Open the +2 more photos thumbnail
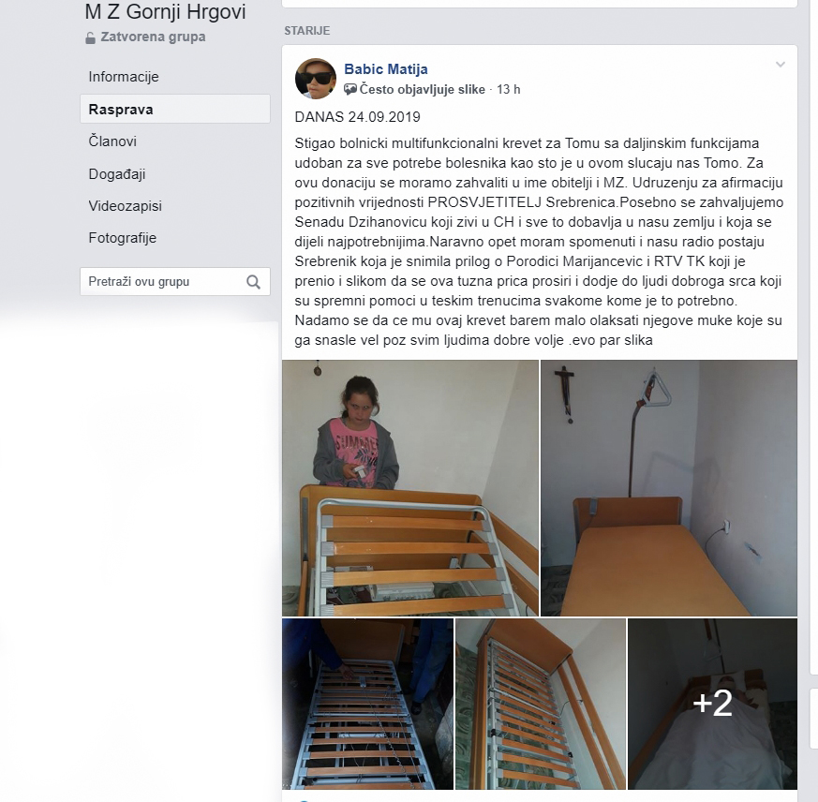This screenshot has width=818, height=802. click(x=713, y=704)
